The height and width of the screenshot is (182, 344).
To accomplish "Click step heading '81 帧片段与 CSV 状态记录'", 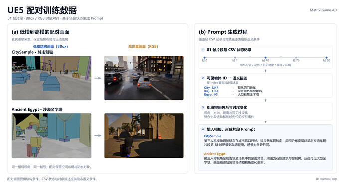I will (229, 50).
